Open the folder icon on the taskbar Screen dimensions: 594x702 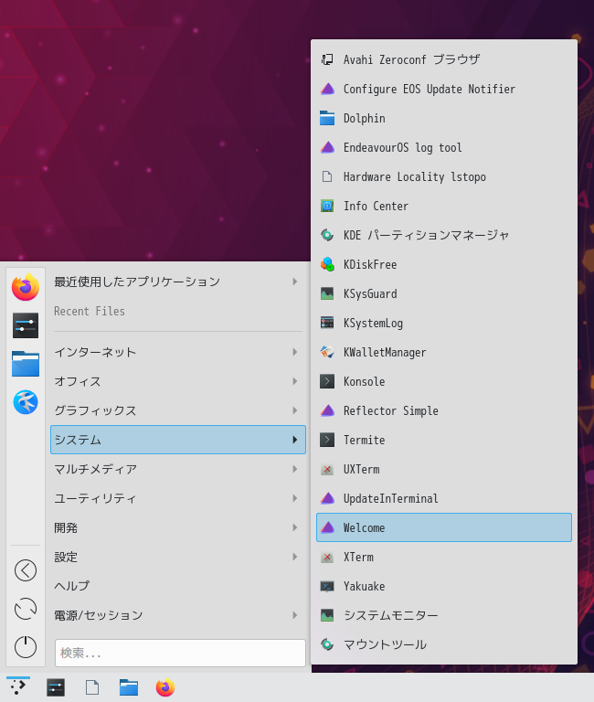tap(129, 687)
